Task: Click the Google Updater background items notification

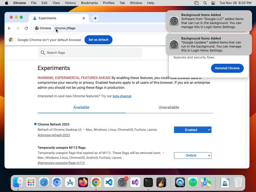Action: 209,44
